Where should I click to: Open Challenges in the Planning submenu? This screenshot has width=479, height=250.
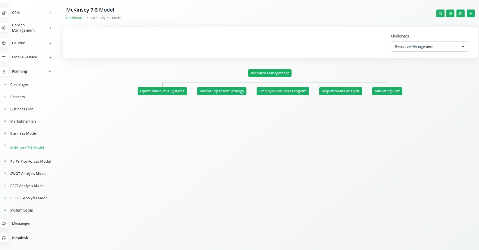point(19,84)
